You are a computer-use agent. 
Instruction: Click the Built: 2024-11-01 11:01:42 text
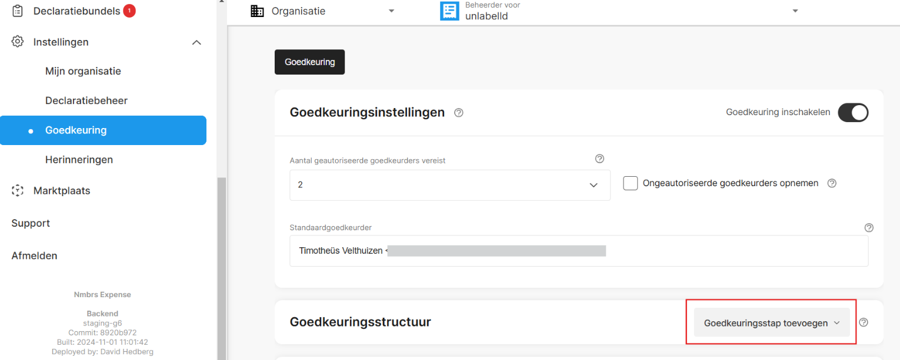coord(102,342)
